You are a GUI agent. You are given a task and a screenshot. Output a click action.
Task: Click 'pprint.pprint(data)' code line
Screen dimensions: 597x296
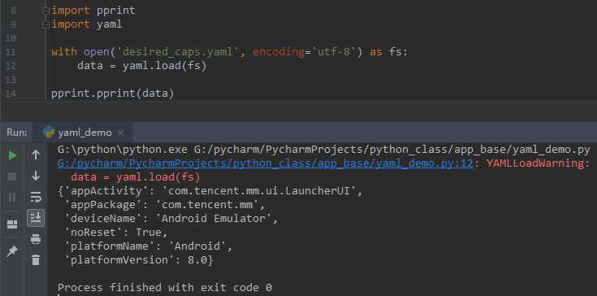113,94
